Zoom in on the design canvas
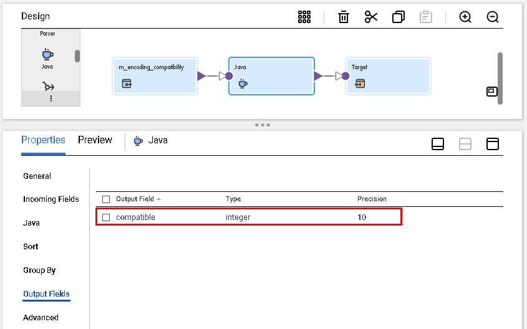Screen dimensions: 527x329 point(465,17)
